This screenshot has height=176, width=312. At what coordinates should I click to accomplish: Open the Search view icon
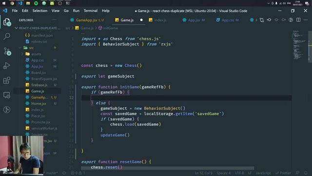(7, 36)
